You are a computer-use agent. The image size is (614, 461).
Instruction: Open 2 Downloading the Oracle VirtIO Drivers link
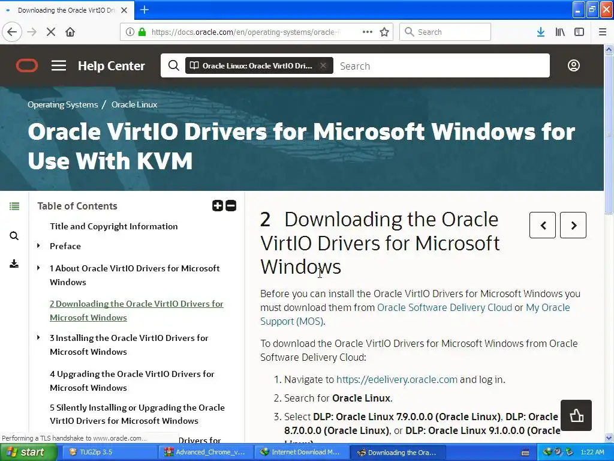tap(136, 310)
